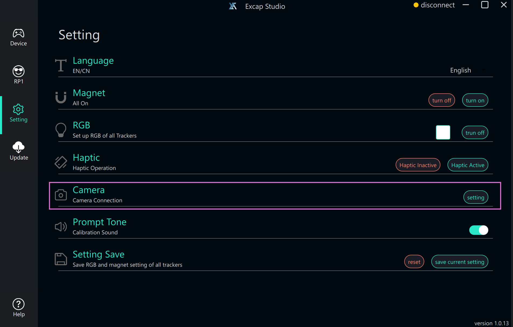Click the Setting Save floppy disk icon
Viewport: 513px width, 327px height.
click(x=61, y=259)
